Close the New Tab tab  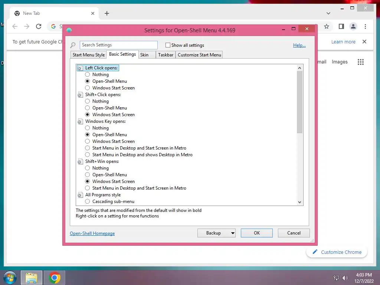click(x=92, y=13)
